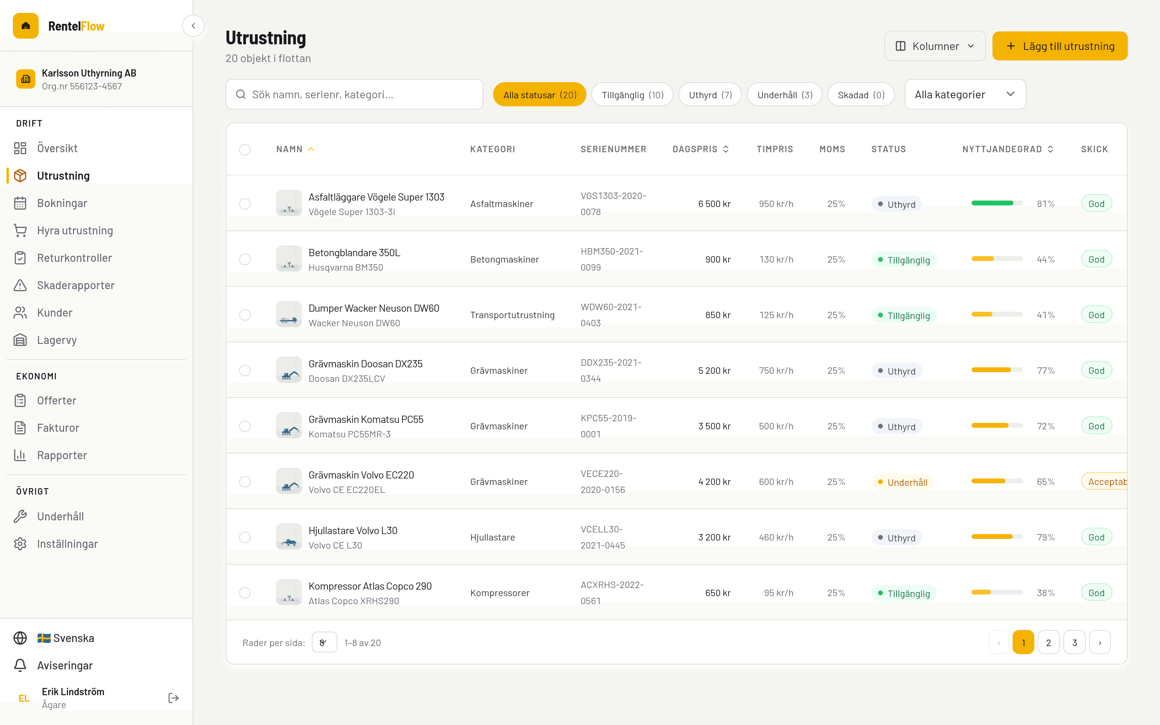The image size is (1160, 725).
Task: Click the Karlsson Uthyrning AB company icon
Action: point(26,79)
